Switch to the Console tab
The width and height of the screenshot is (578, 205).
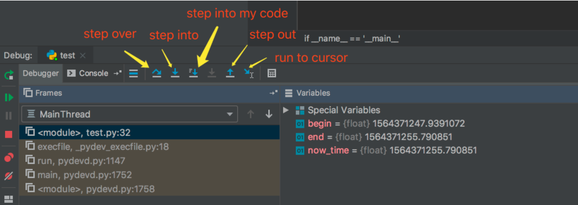[x=88, y=73]
